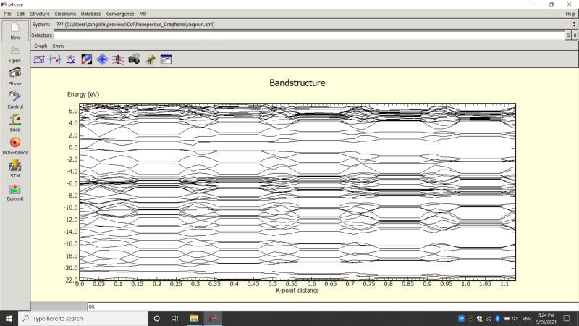The width and height of the screenshot is (579, 326).
Task: Open the Database menu
Action: point(91,14)
